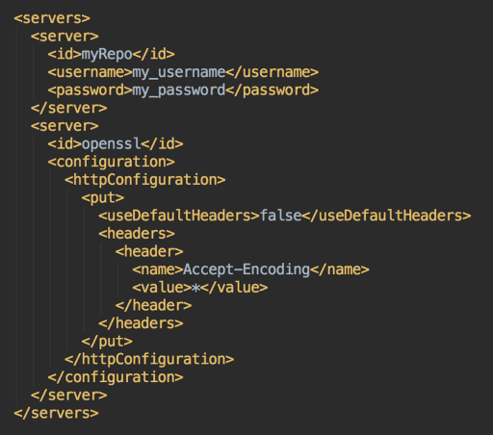Click the opening configuration tag
The width and height of the screenshot is (493, 435).
tap(111, 163)
